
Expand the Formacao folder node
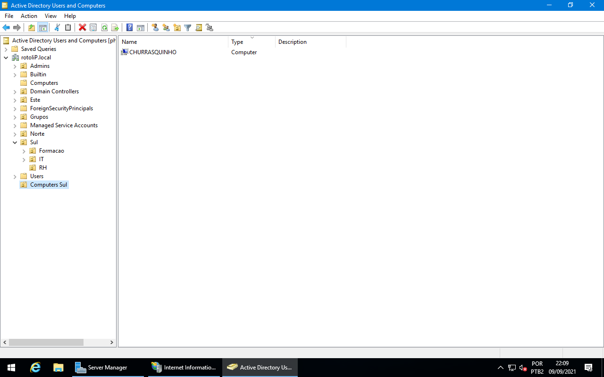tap(24, 151)
